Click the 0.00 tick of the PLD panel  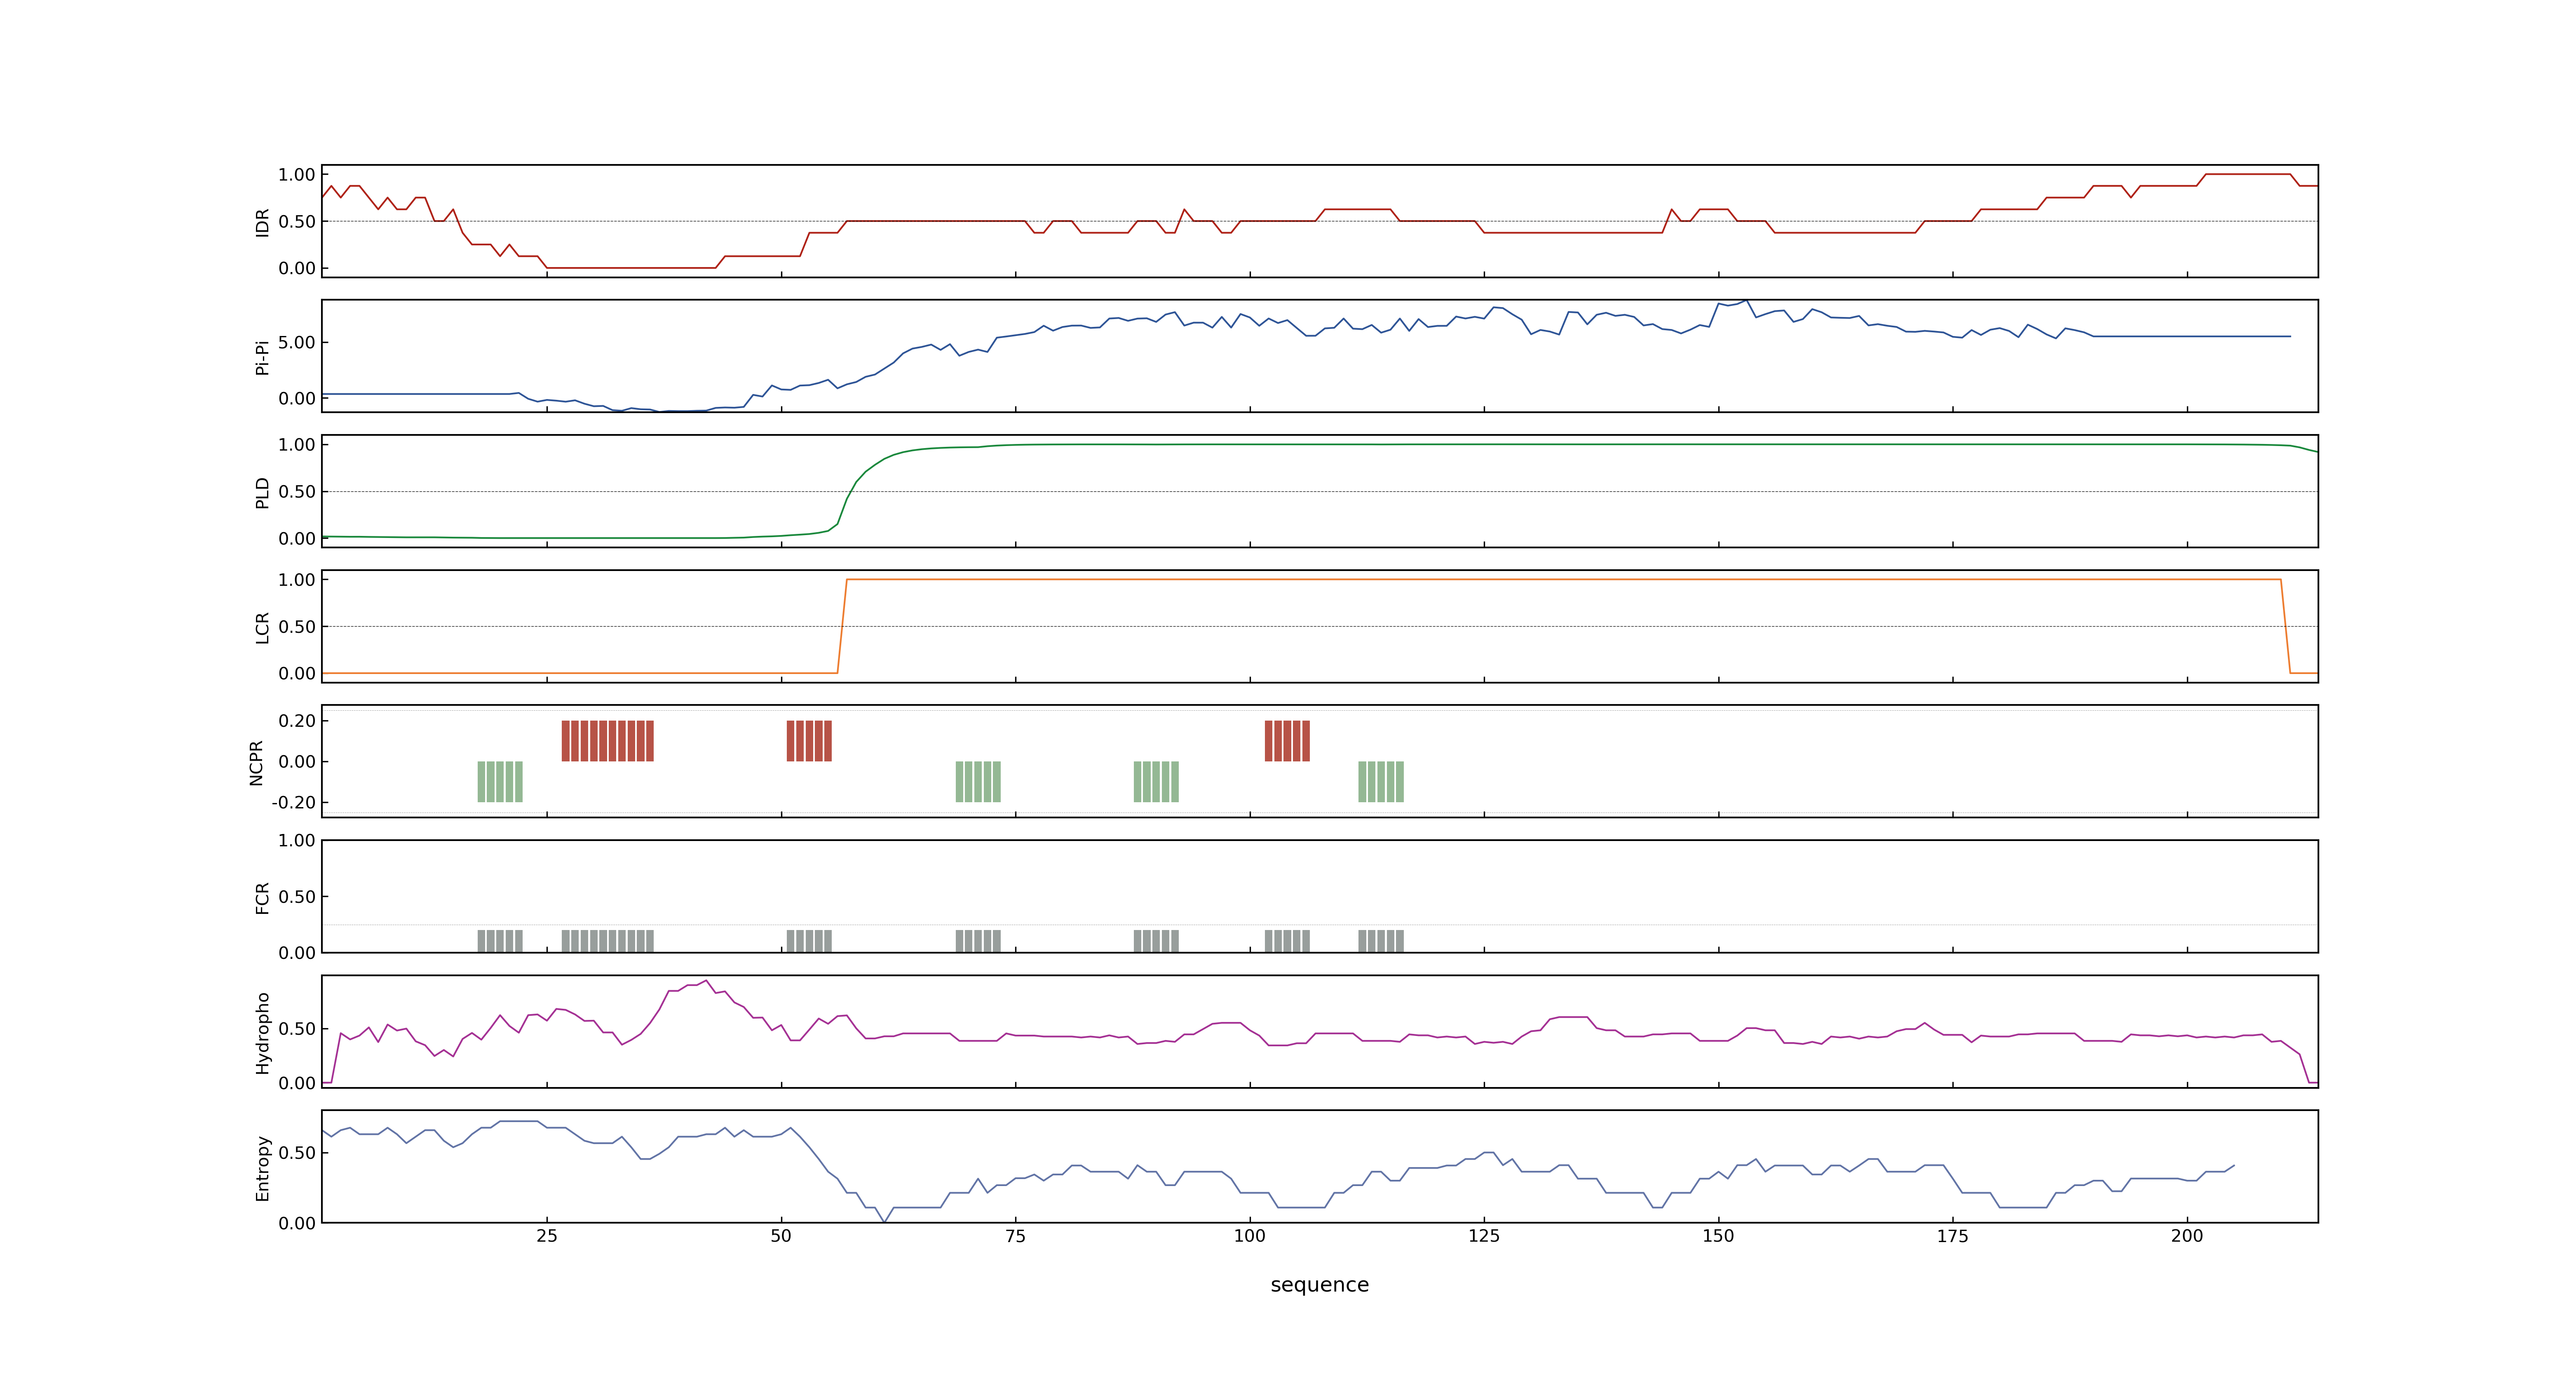[x=297, y=538]
